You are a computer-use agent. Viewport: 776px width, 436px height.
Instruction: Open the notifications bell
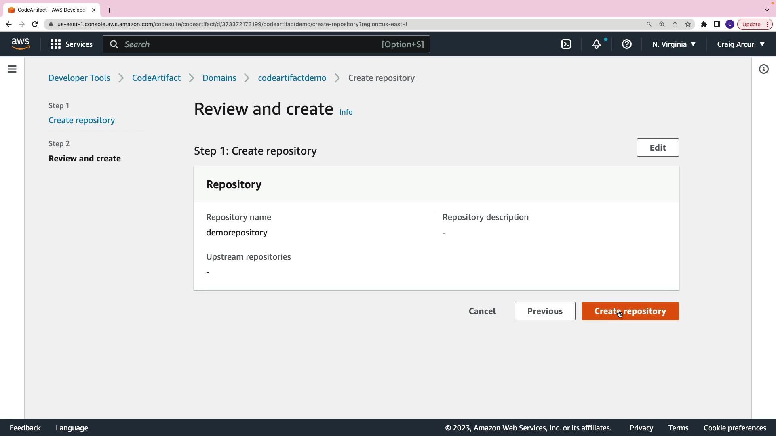[x=597, y=44]
